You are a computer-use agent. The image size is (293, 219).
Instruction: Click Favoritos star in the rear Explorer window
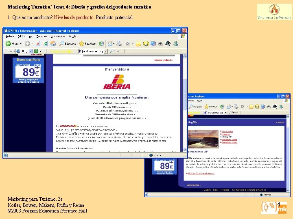click(211, 107)
